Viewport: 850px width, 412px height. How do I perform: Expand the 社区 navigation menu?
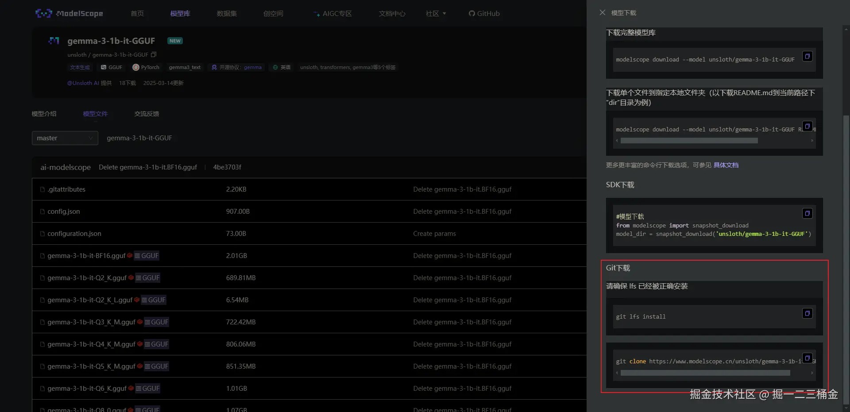pos(436,14)
